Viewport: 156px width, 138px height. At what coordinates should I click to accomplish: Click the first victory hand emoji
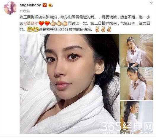(97, 29)
